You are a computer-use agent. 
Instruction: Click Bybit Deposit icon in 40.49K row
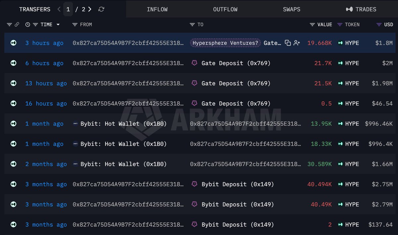click(x=195, y=204)
